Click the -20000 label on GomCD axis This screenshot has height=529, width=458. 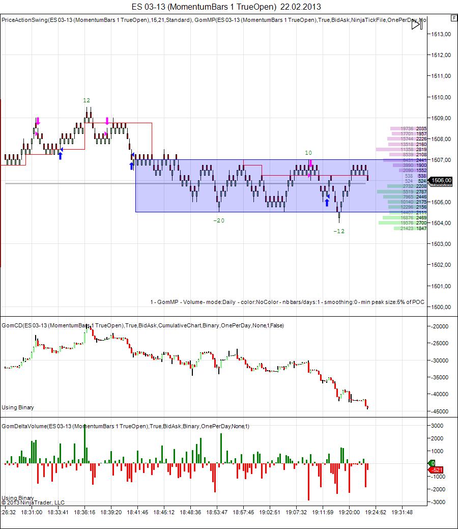(x=440, y=326)
